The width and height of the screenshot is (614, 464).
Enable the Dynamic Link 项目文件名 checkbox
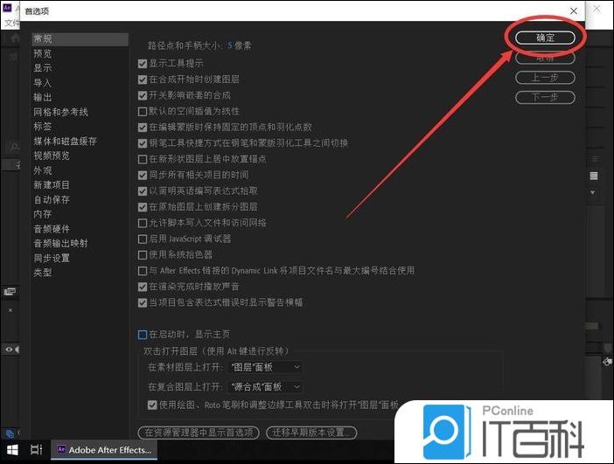tap(143, 271)
